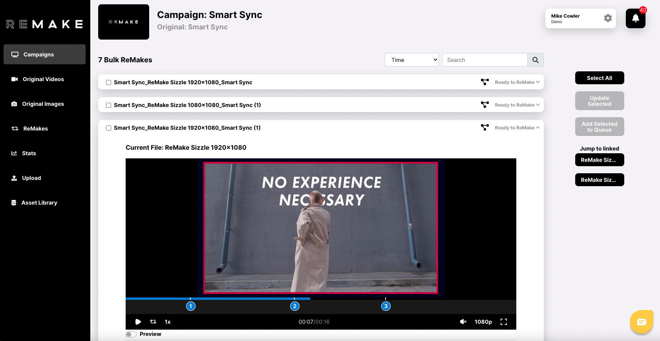660x341 pixels.
Task: Open linked tree icon for Sizzle 1920×1080_Smart Sync
Action: point(485,82)
